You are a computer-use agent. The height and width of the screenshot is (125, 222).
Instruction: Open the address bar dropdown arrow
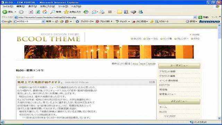coord(195,17)
